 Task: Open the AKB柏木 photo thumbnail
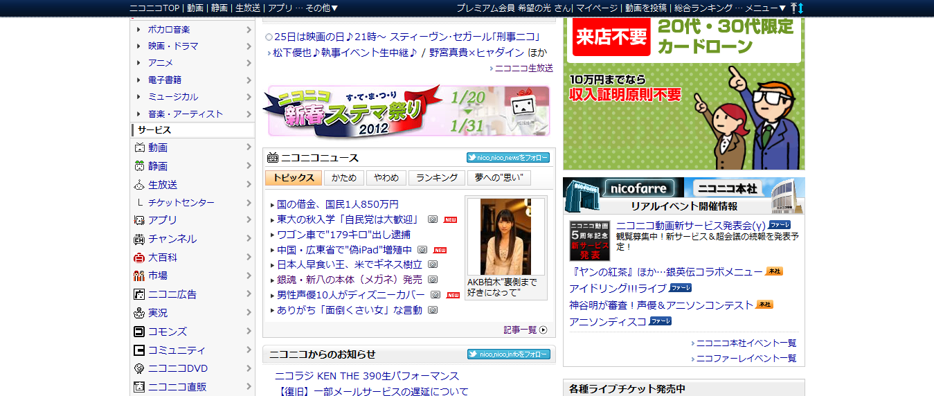pos(505,237)
